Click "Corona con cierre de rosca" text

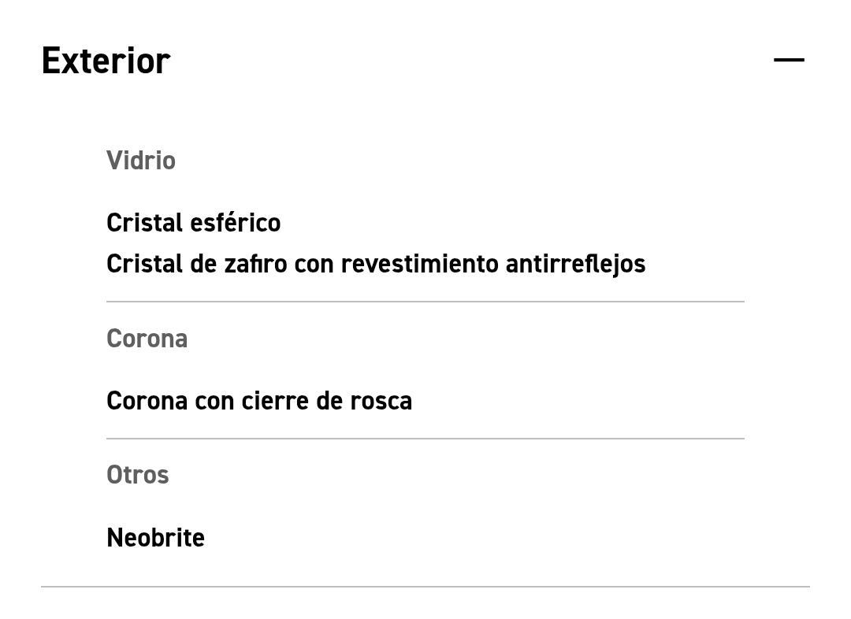click(x=258, y=401)
